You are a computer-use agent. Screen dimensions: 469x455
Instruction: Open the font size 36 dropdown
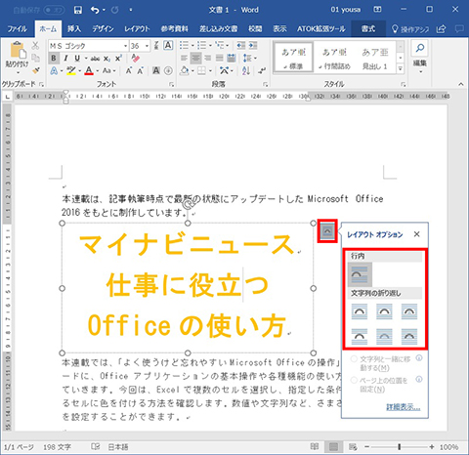point(147,46)
